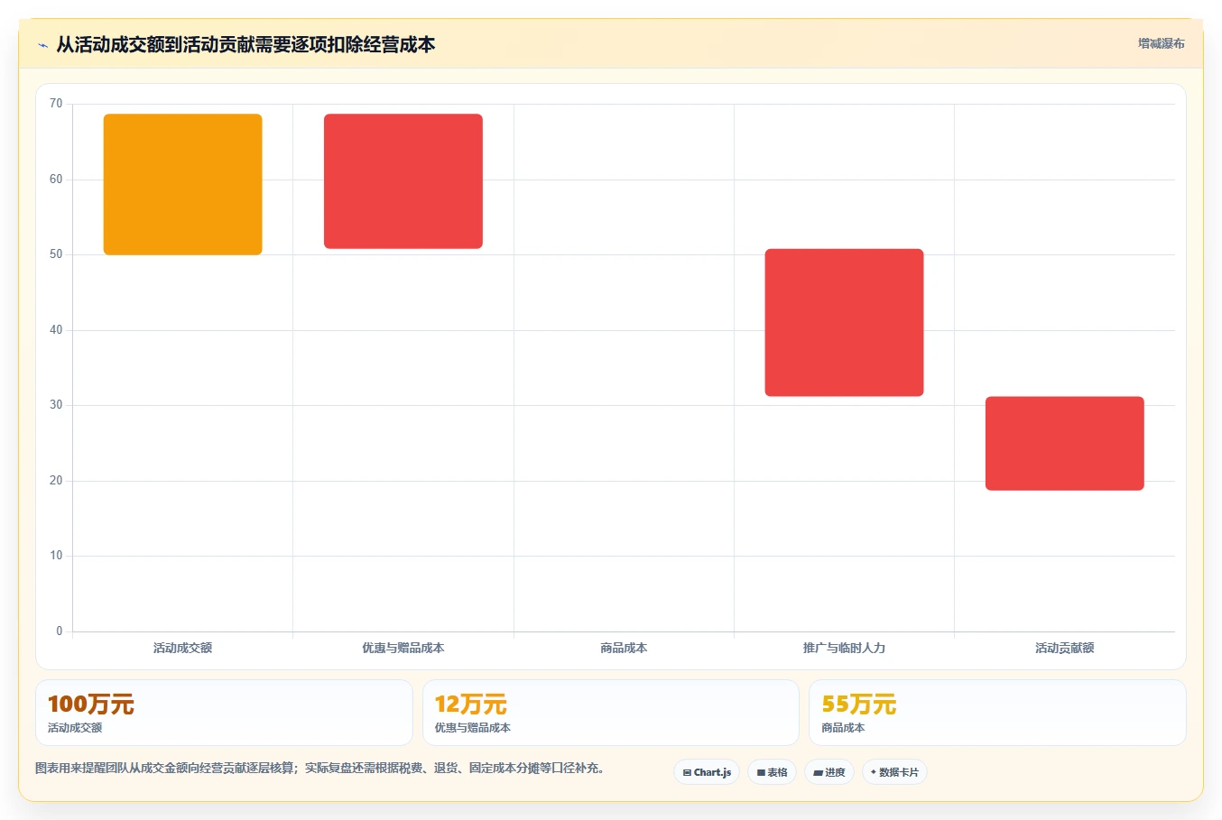
Task: Open the 12万元 优惠与赠品成本 data card
Action: (611, 713)
